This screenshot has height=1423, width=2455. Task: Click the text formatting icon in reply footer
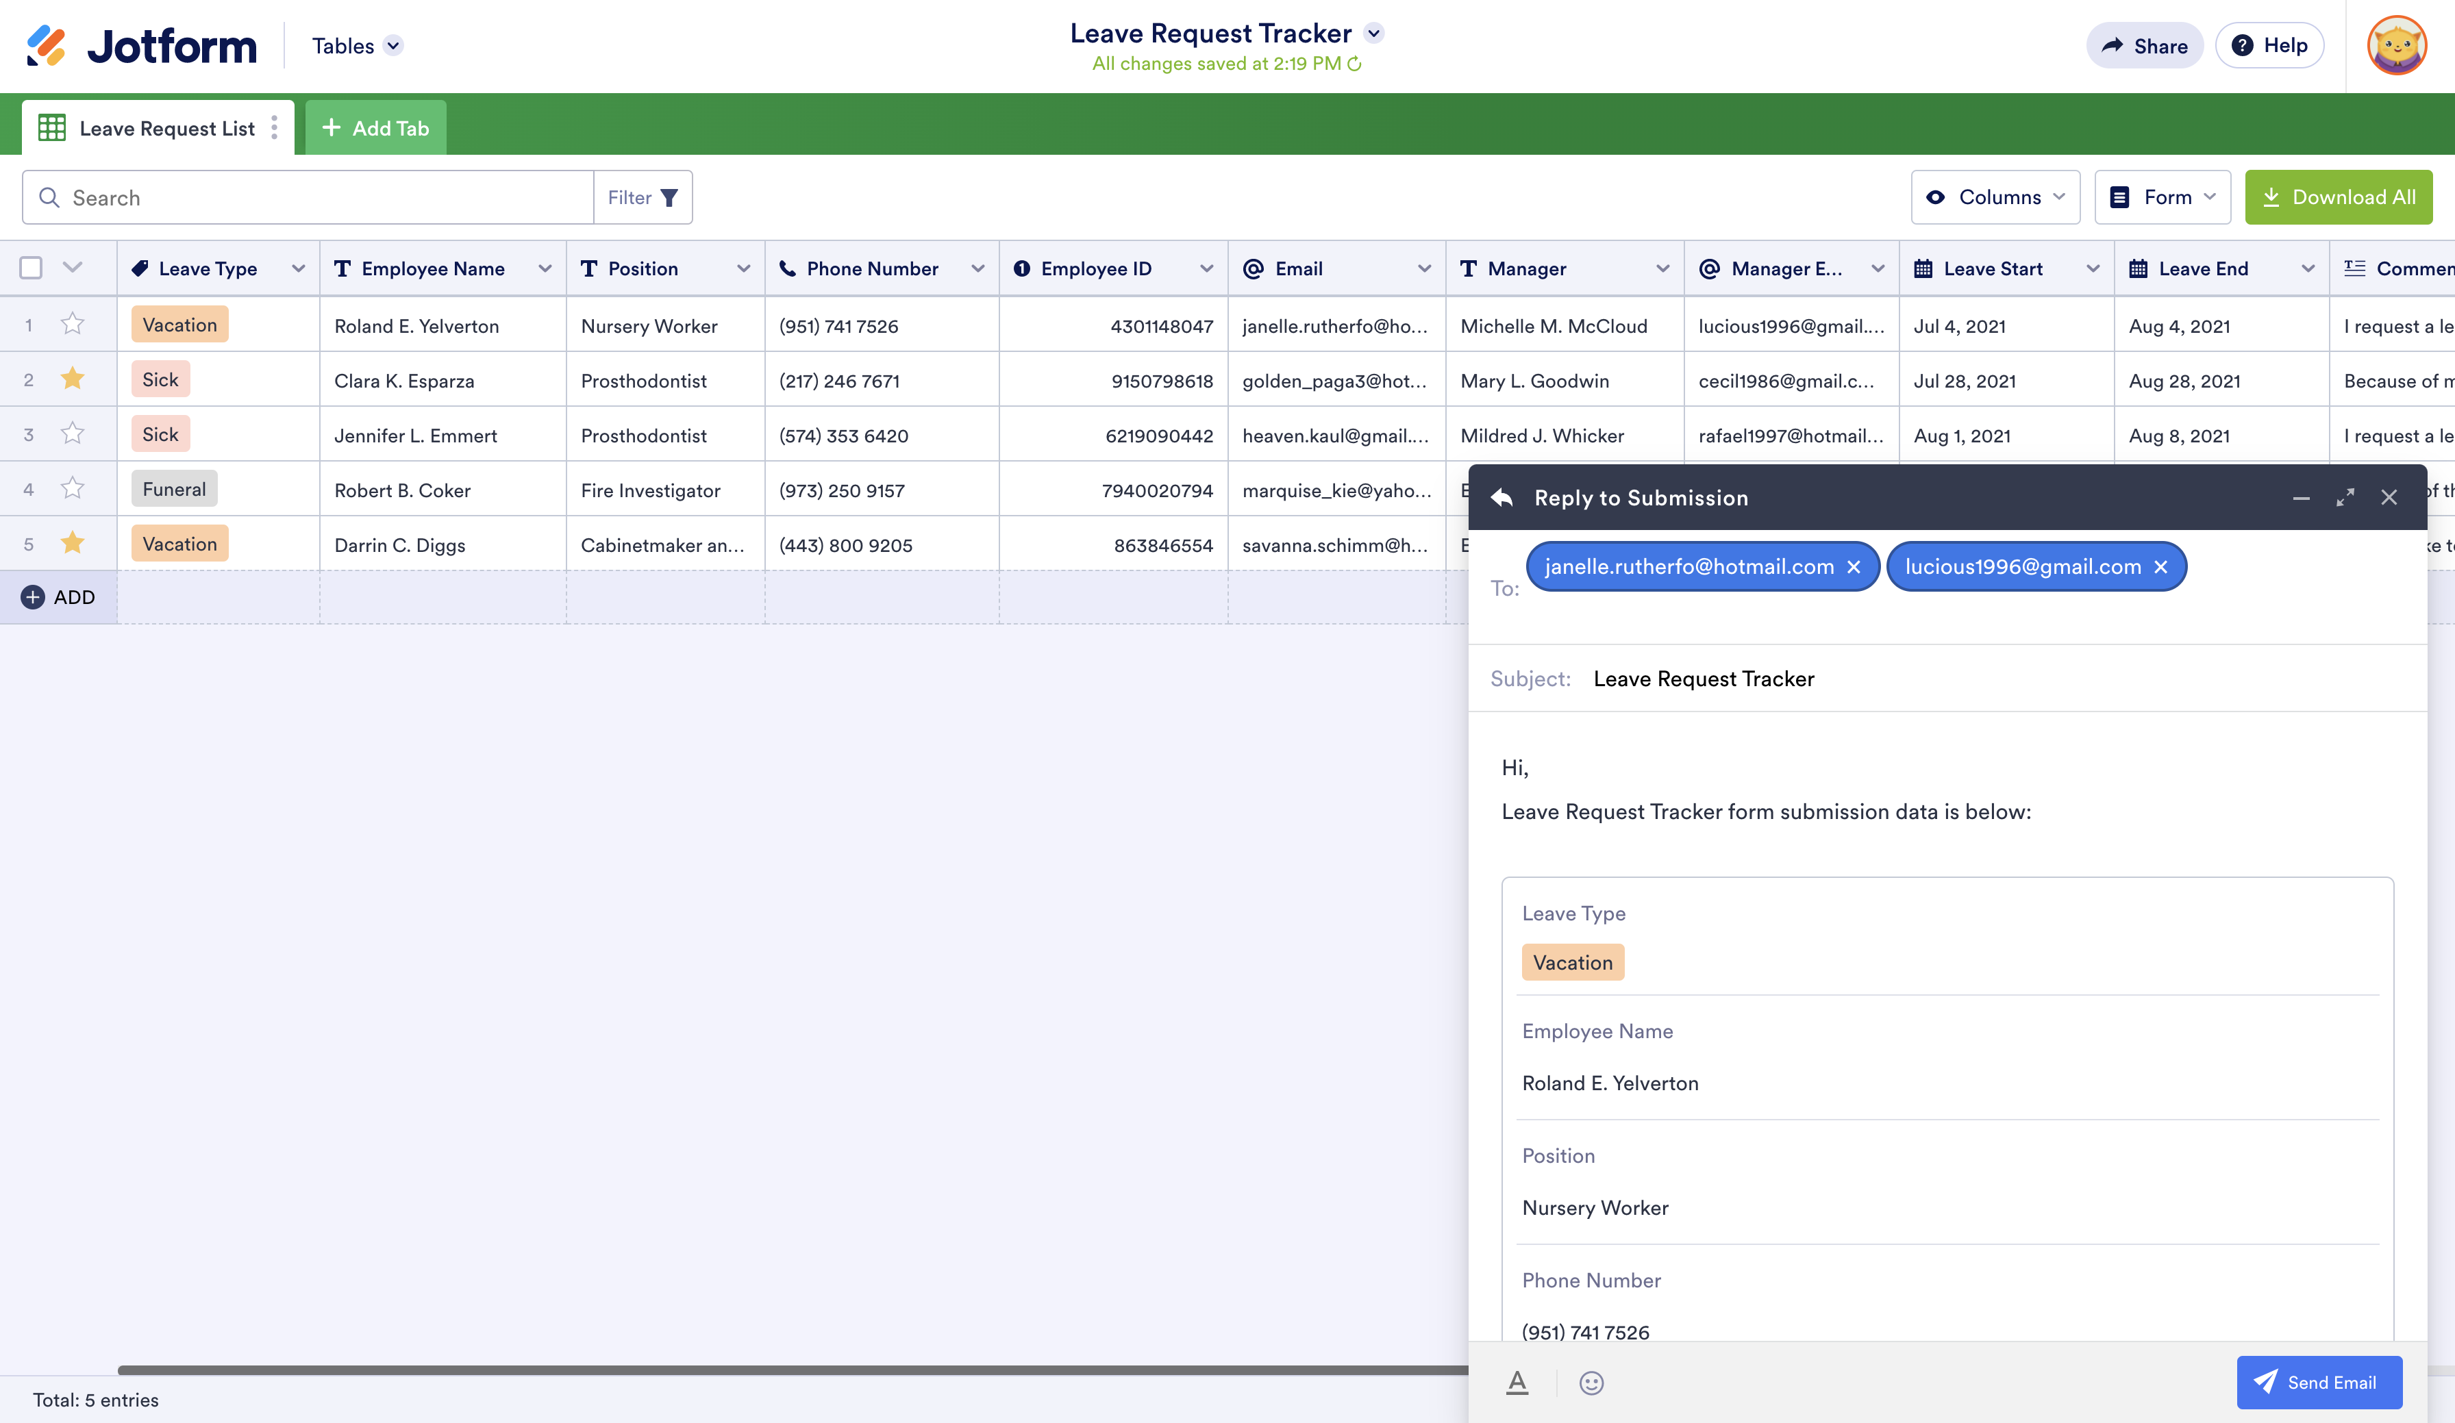[x=1517, y=1382]
